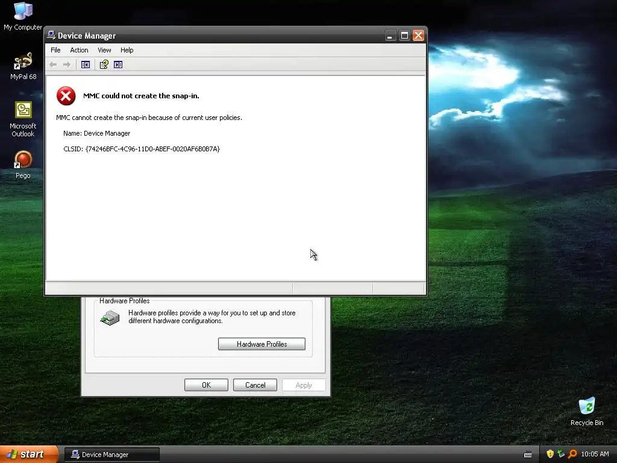
Task: Open the My Computer desktop icon
Action: pos(23,16)
